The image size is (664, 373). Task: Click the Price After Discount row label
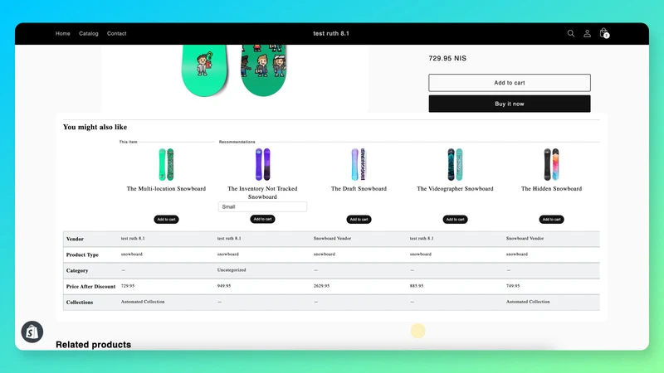pyautogui.click(x=90, y=286)
